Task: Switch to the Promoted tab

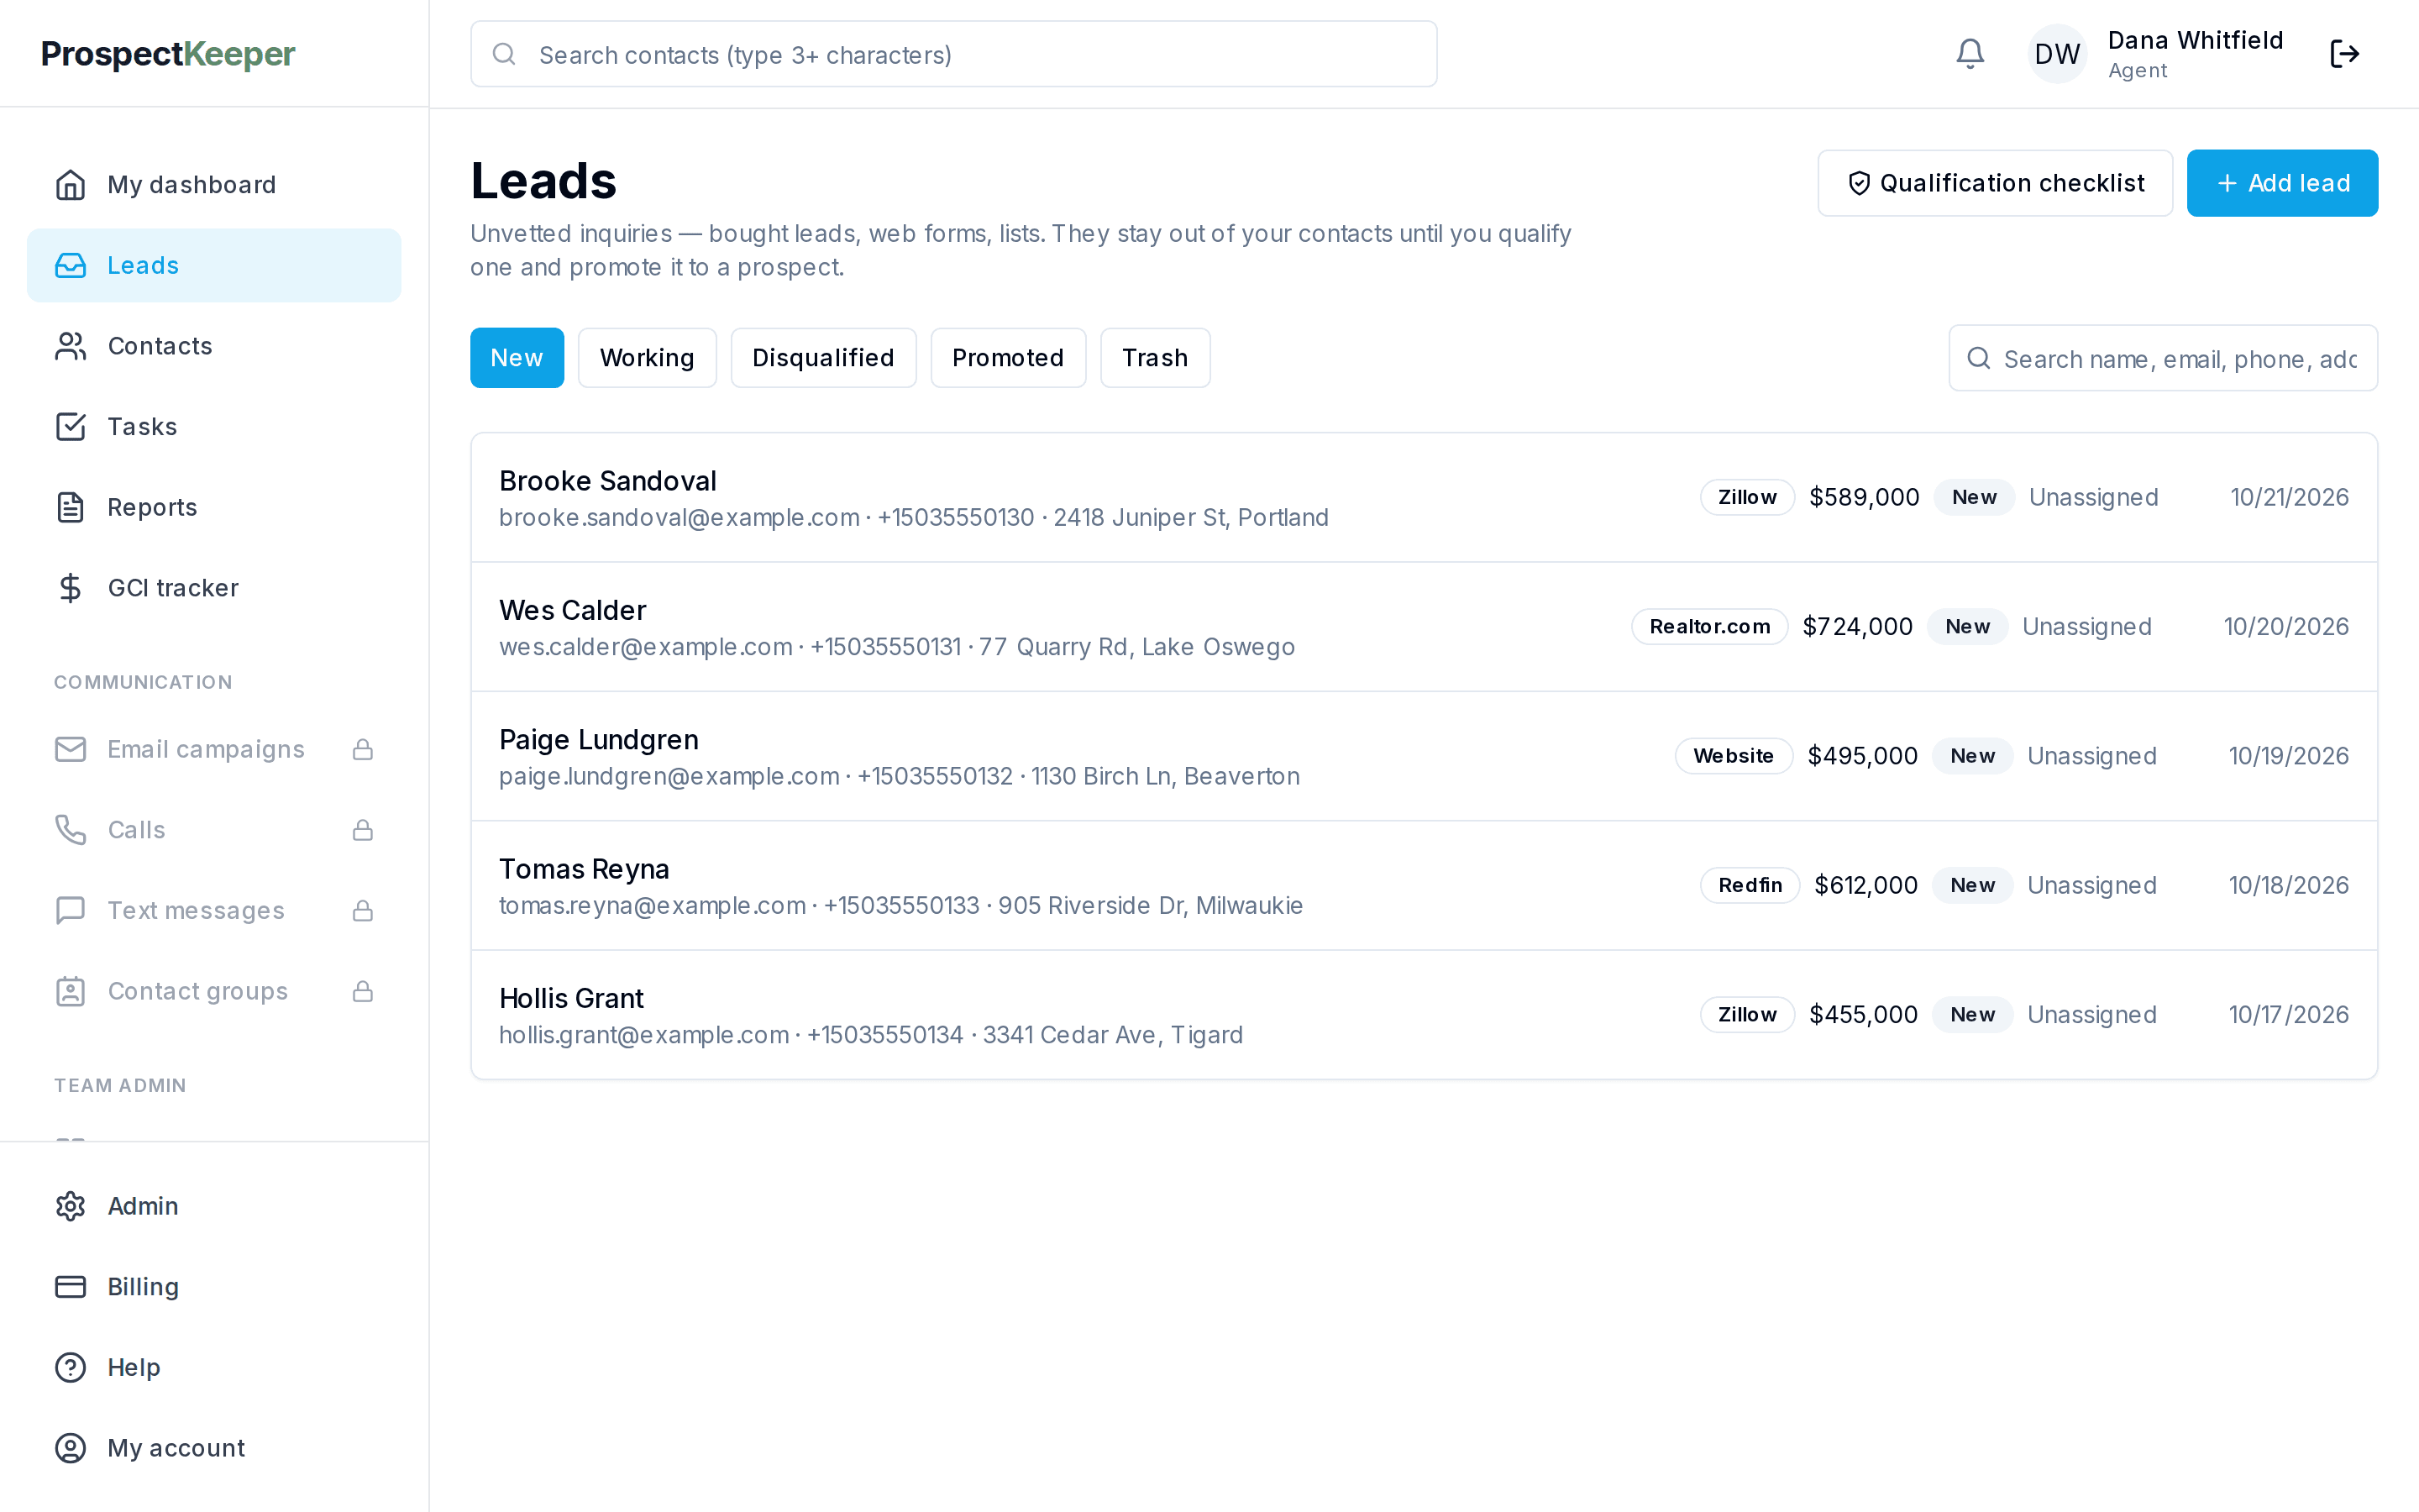Action: coord(1008,358)
